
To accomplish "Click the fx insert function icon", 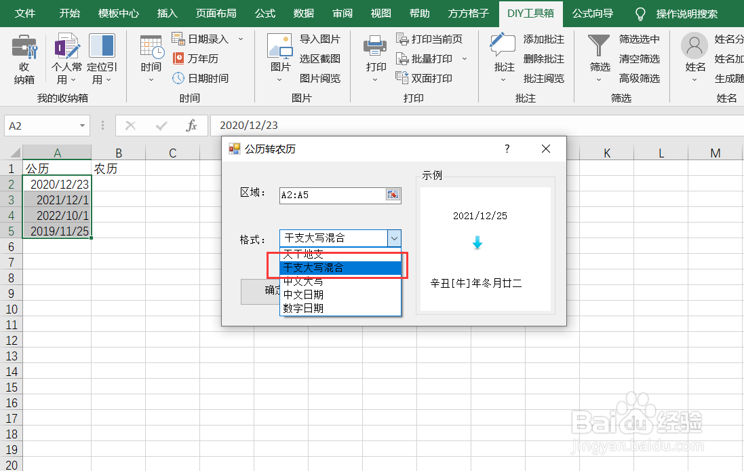I will (191, 126).
